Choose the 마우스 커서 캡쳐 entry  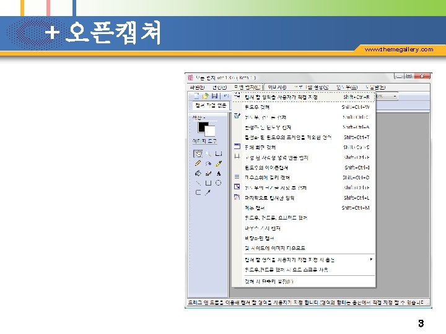(304, 228)
